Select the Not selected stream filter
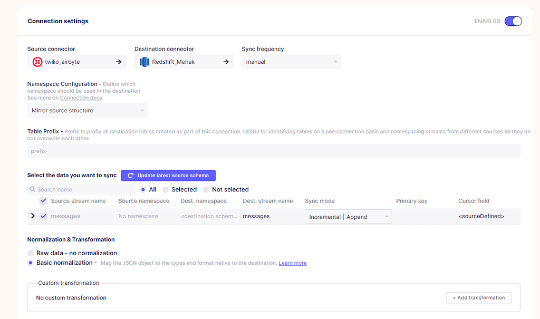The width and height of the screenshot is (540, 319). tap(205, 189)
